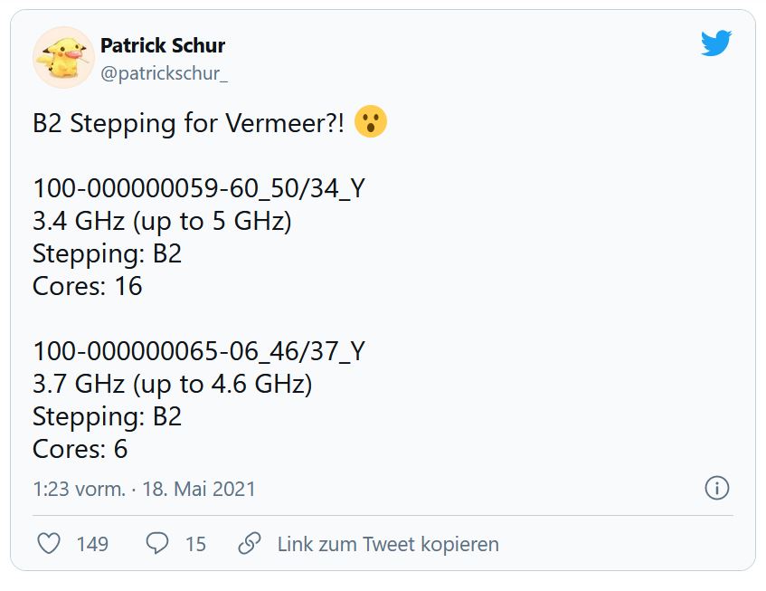Click the 3.7 GHz (up to 4.6 GHz) line
Image resolution: width=766 pixels, height=591 pixels.
(x=172, y=384)
